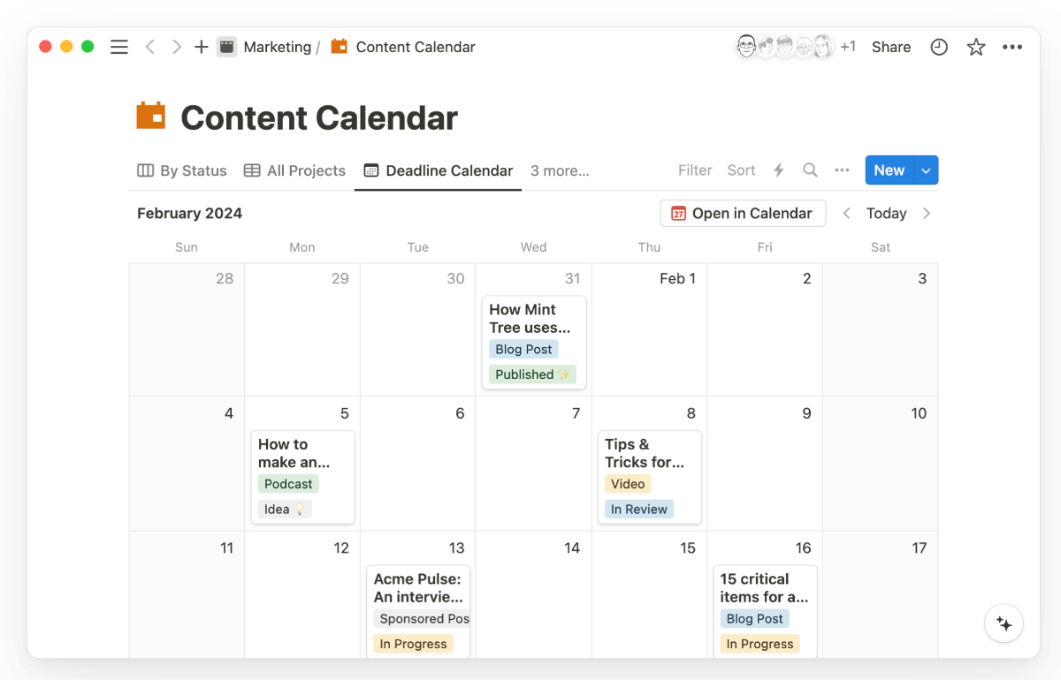Click the AI sparkle assistant button
This screenshot has height=680, width=1061.
point(1004,623)
